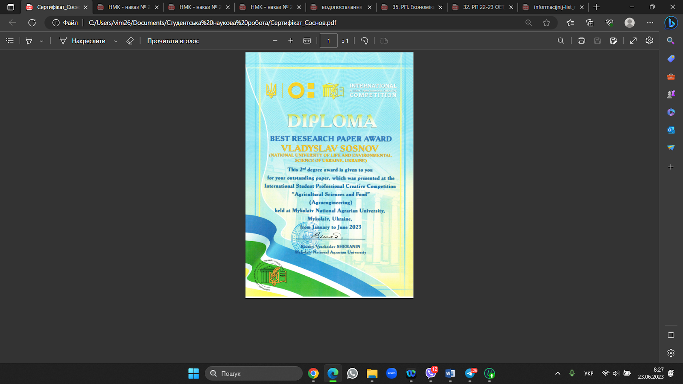Add this page to favorites

point(546,23)
